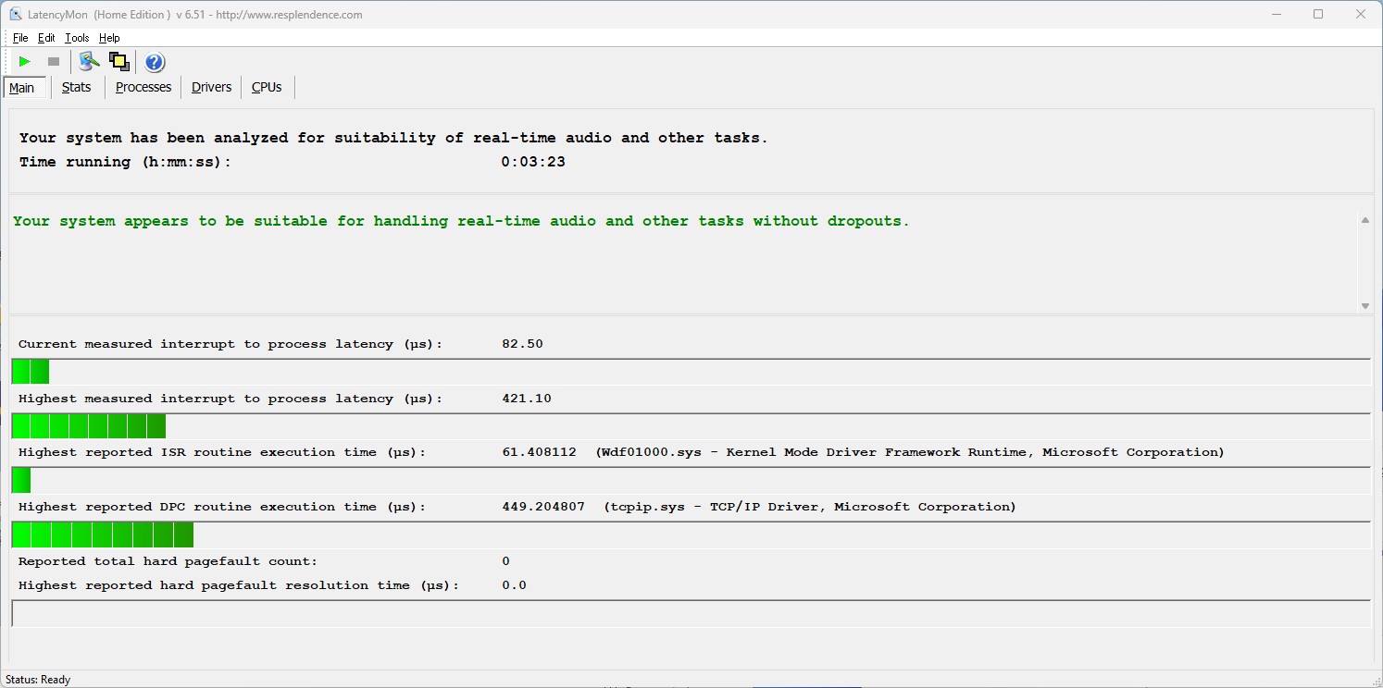Switch to the Main tab
This screenshot has width=1383, height=688.
coord(22,88)
